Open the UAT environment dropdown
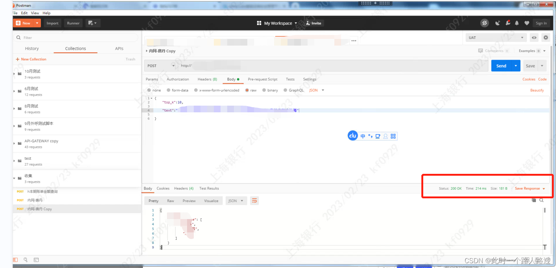The height and width of the screenshot is (268, 556). 496,37
